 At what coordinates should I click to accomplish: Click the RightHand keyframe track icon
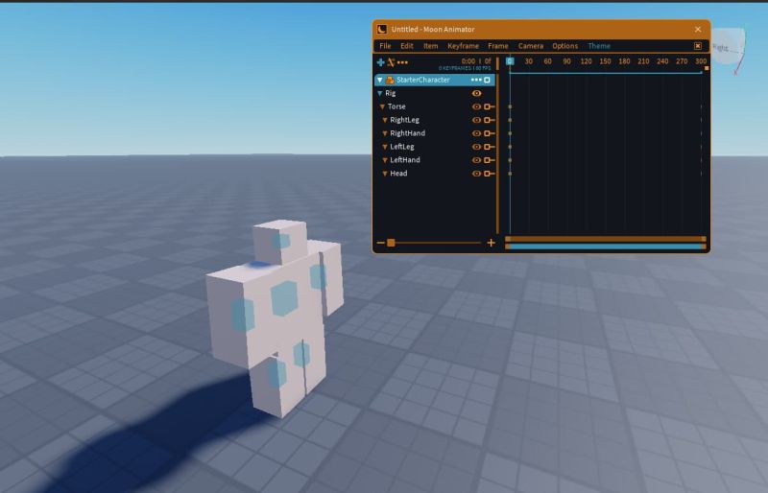coord(489,133)
